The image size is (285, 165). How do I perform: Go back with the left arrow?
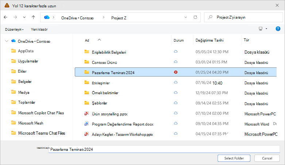pyautogui.click(x=5, y=17)
